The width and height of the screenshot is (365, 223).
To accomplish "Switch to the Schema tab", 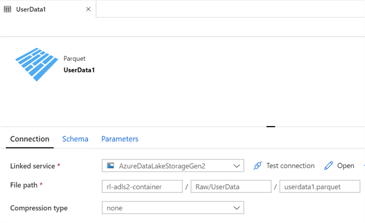I will coord(75,139).
